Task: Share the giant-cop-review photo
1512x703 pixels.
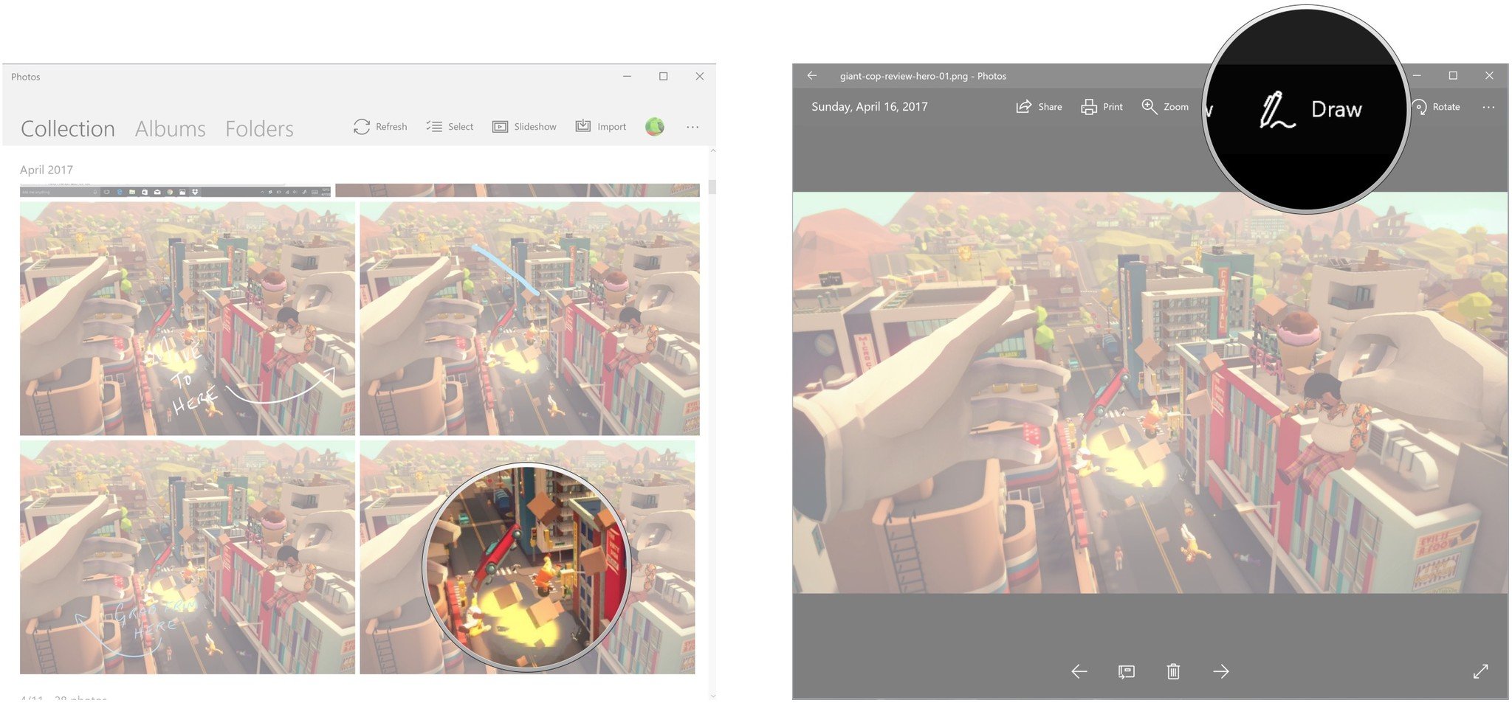Action: point(1039,107)
